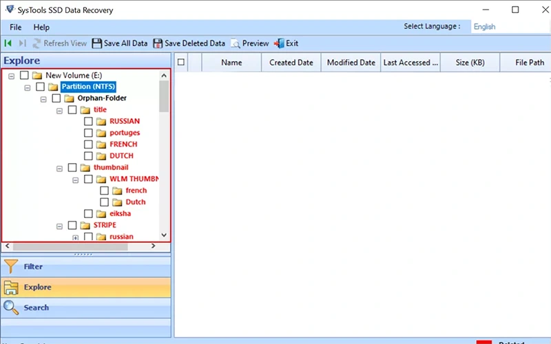Click the next-page navigation arrow icon
The width and height of the screenshot is (551, 344).
pyautogui.click(x=23, y=43)
